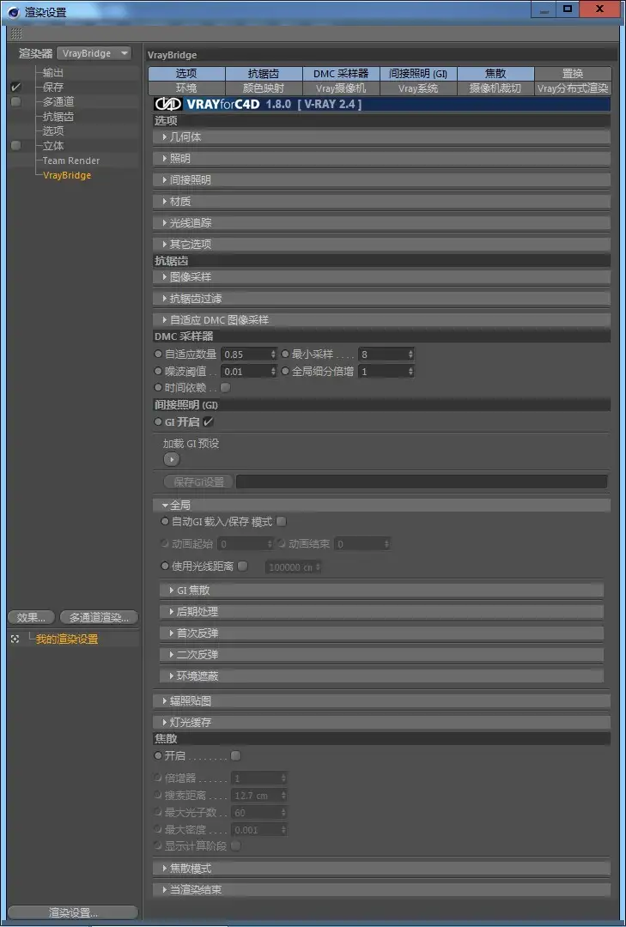Expand the 间接照明 section under 选项

point(381,179)
